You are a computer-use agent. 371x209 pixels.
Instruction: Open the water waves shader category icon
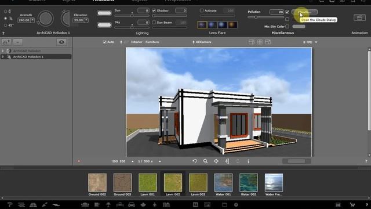click(x=56, y=205)
